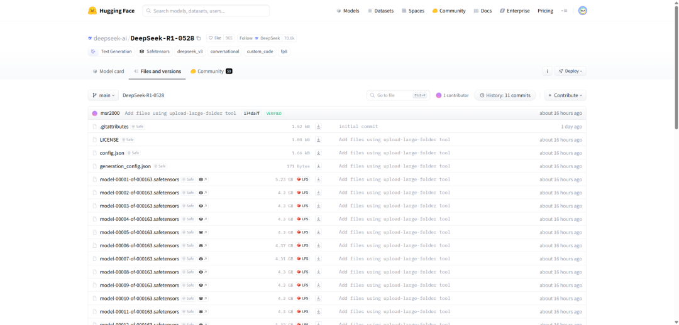Download the LICENSE file

(x=318, y=139)
